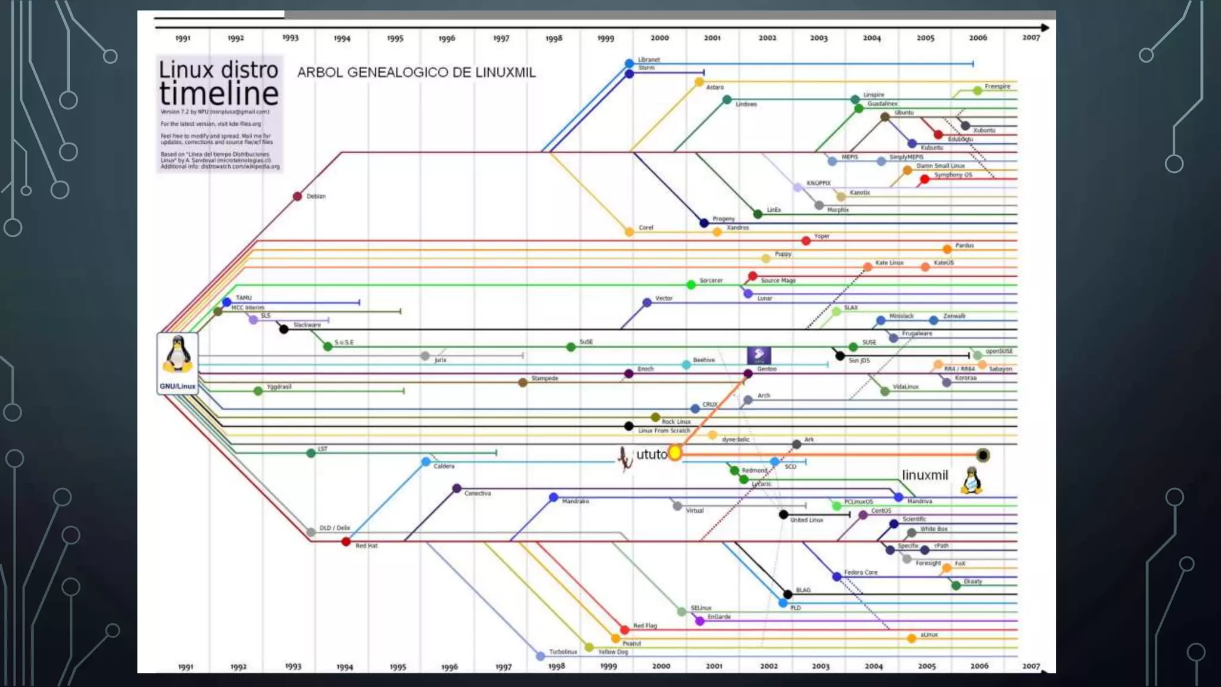Click the red Red Hat node dot
Screen dimensions: 1221x687
click(x=346, y=541)
